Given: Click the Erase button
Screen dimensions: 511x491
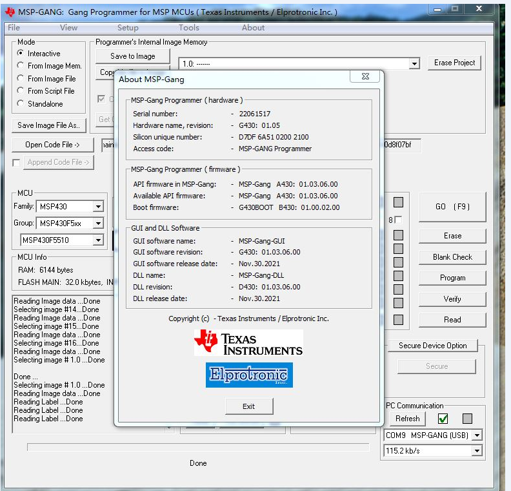Looking at the screenshot, I should point(452,236).
